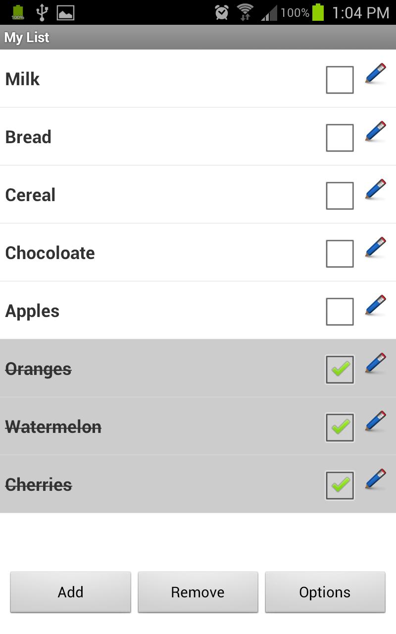Click the pencil icon beside Cherries

coord(375,479)
